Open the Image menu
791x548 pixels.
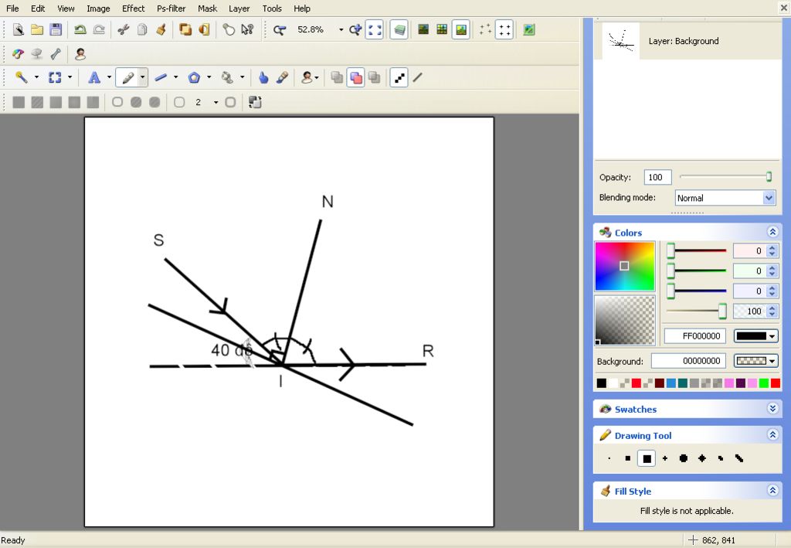(98, 9)
